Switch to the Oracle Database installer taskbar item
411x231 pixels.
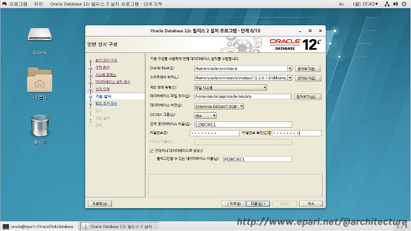click(121, 226)
